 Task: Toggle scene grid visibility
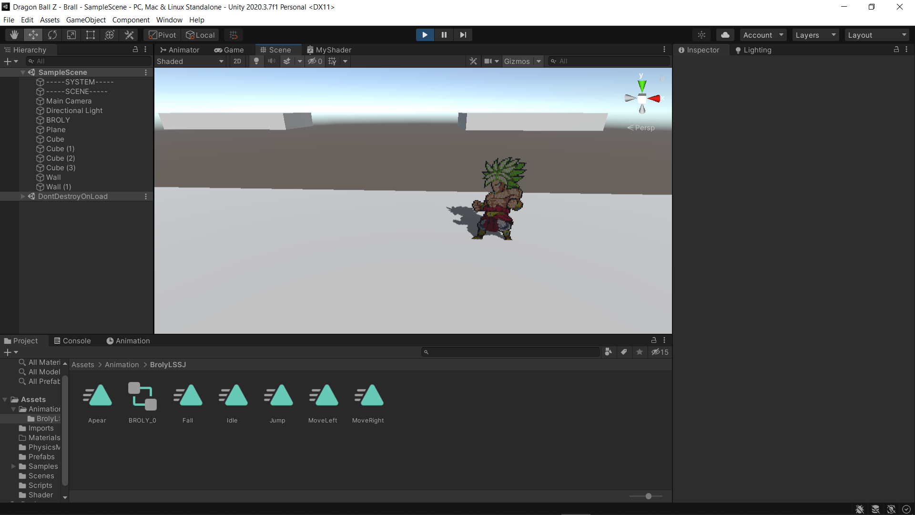(332, 61)
